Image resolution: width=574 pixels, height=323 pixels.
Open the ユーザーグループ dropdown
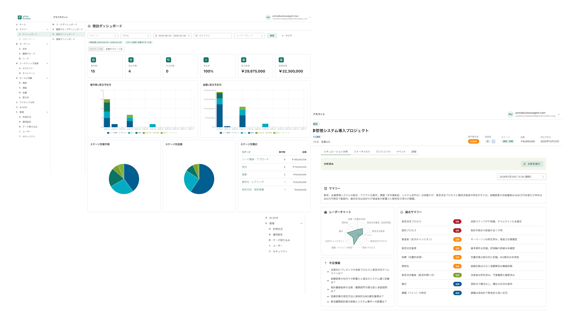[x=249, y=36]
